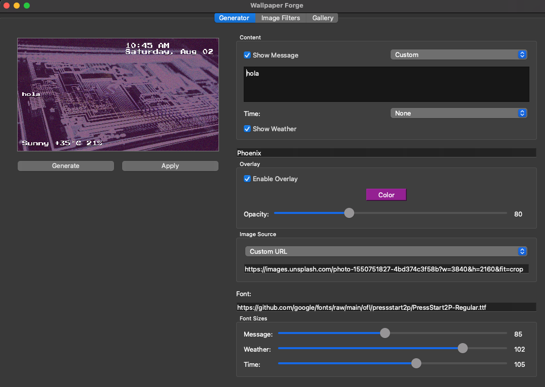545x387 pixels.
Task: Open the overlay Color picker button
Action: click(x=386, y=195)
